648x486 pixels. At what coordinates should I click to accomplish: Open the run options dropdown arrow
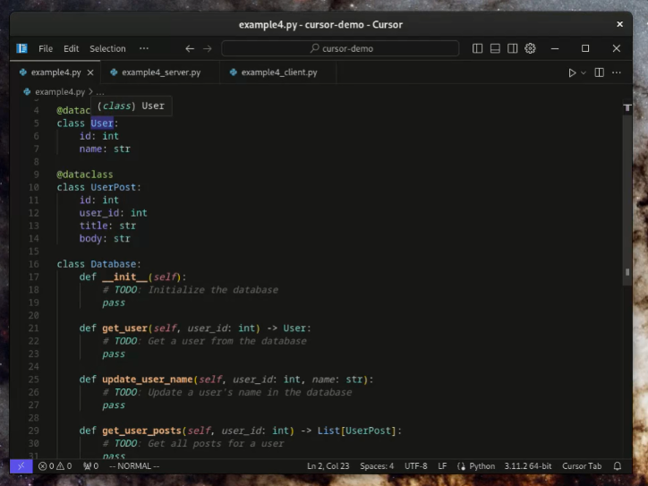pos(584,72)
